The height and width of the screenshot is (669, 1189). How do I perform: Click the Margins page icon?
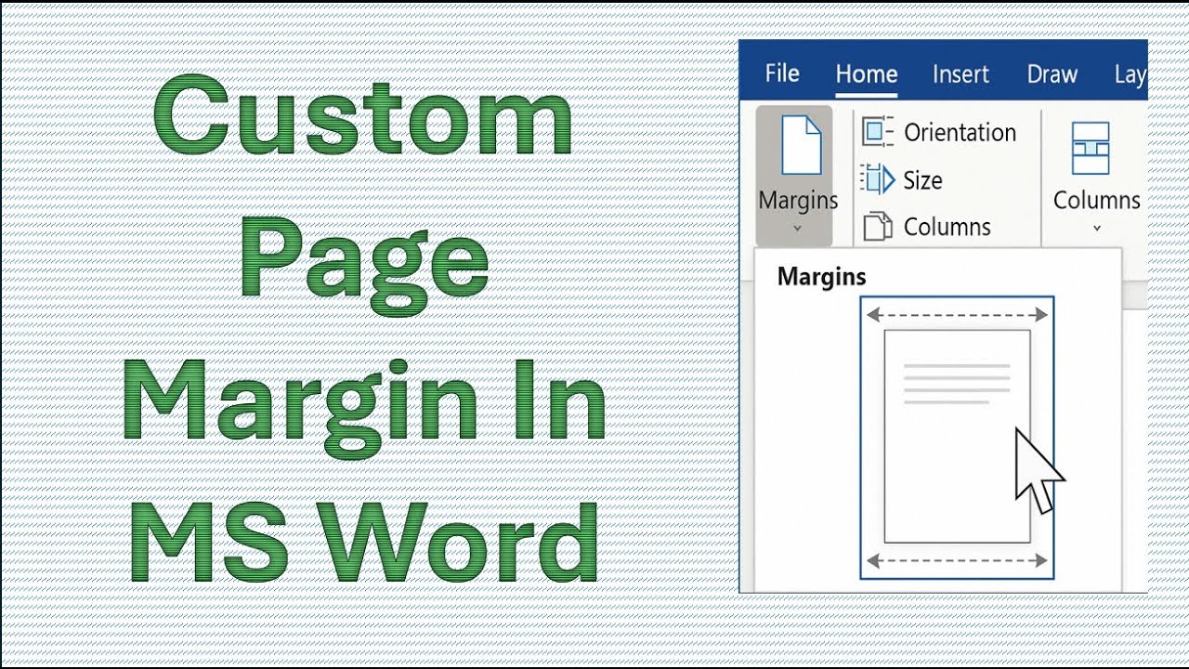point(801,145)
